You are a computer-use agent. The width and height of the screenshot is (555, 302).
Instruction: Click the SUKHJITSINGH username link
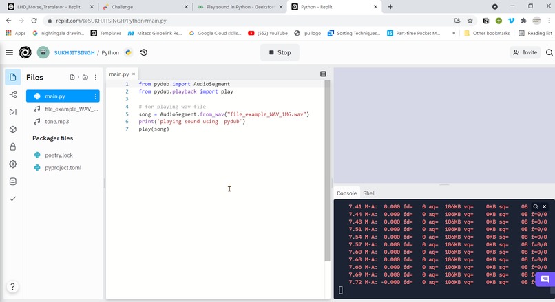pyautogui.click(x=74, y=53)
